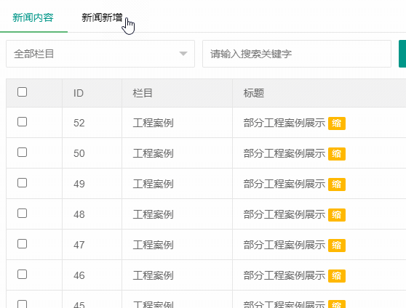406x308 pixels.
Task: Check the box for row ID 48
Action: tap(22, 214)
